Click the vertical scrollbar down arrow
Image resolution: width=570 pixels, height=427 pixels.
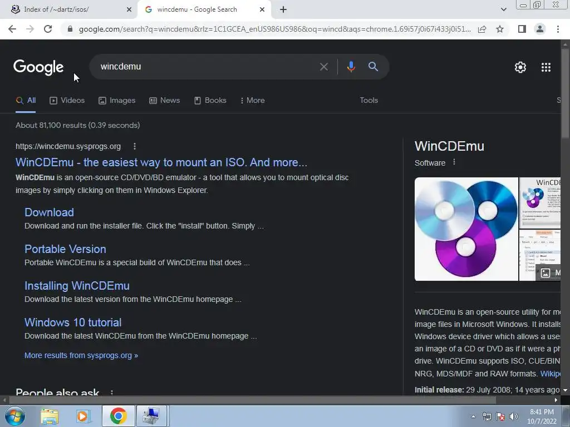566,390
